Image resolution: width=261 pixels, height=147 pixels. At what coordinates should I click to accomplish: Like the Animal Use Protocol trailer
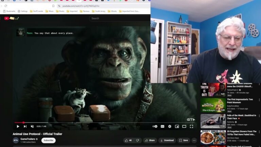(128, 140)
